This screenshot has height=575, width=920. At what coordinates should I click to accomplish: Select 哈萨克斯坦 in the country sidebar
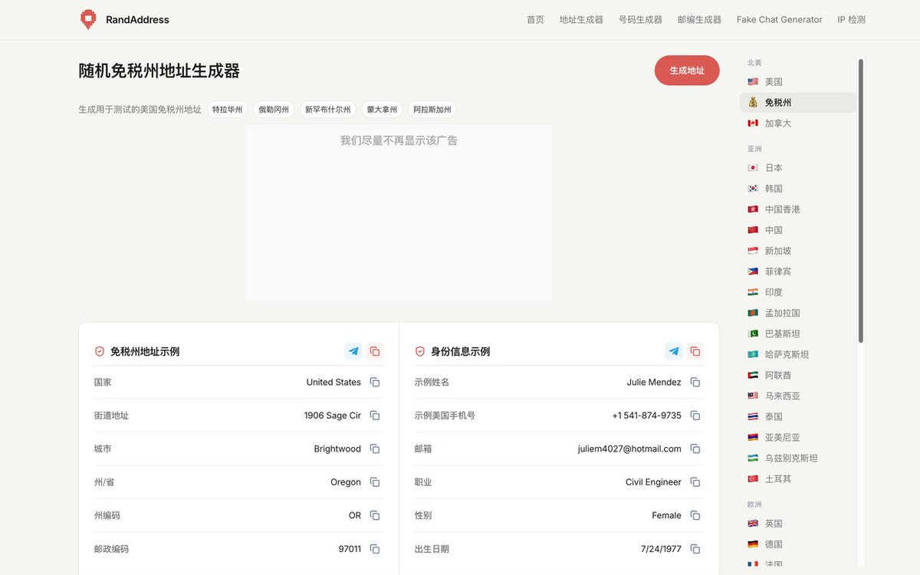(797, 354)
